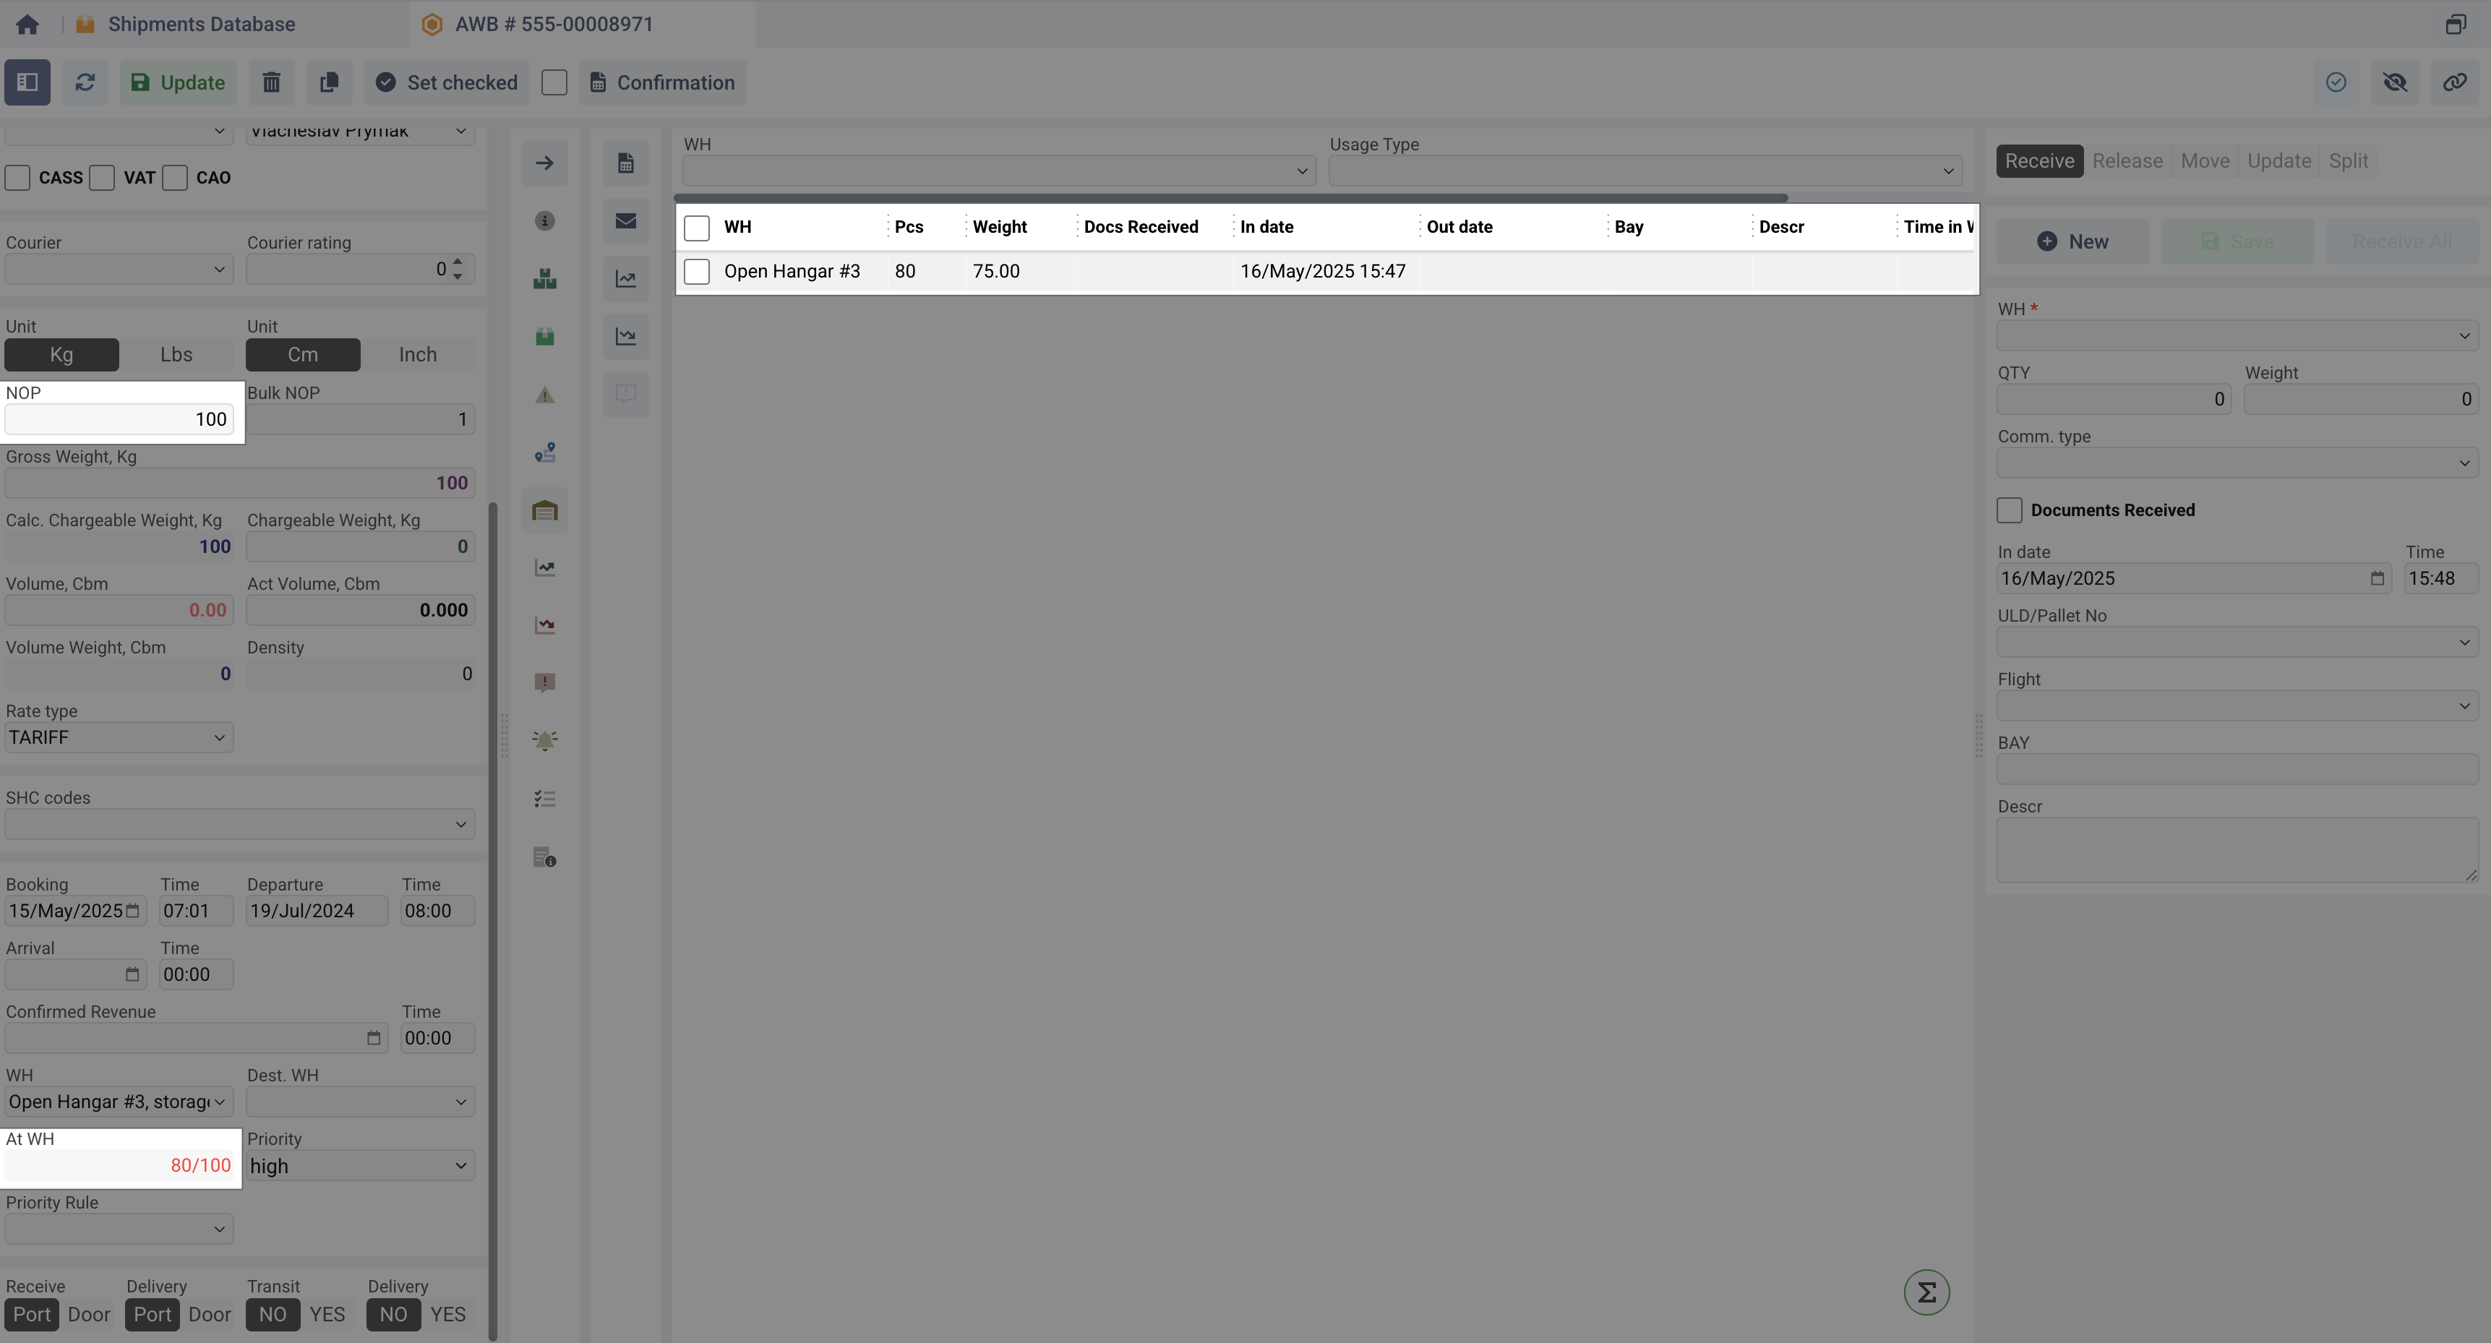Click the refresh icon in the toolbar
Viewport: 2491px width, 1343px height.
click(x=85, y=82)
